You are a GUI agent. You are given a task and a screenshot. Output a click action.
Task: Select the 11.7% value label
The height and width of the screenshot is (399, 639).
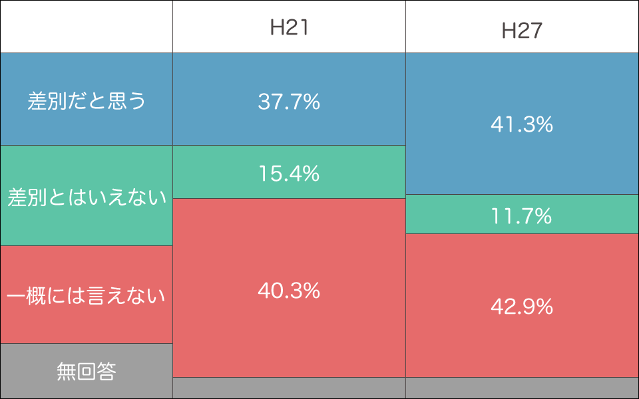tap(522, 215)
